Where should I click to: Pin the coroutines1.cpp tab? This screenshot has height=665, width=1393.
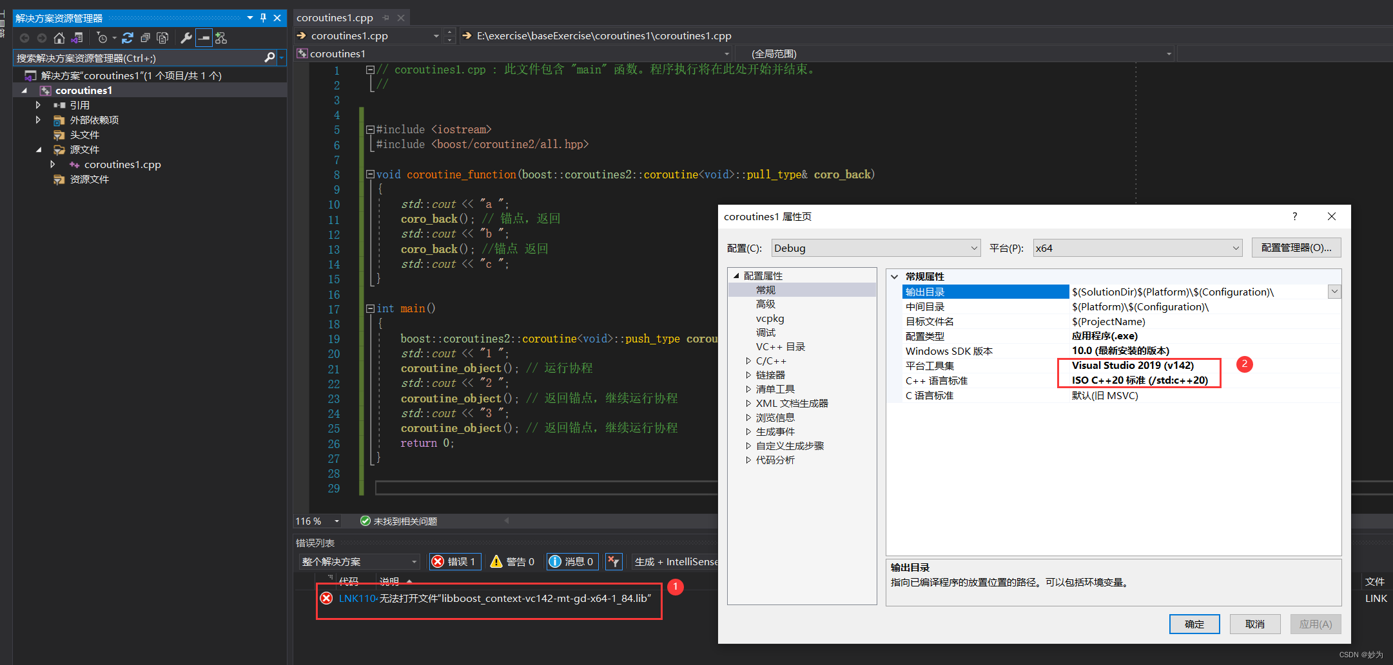click(x=386, y=17)
